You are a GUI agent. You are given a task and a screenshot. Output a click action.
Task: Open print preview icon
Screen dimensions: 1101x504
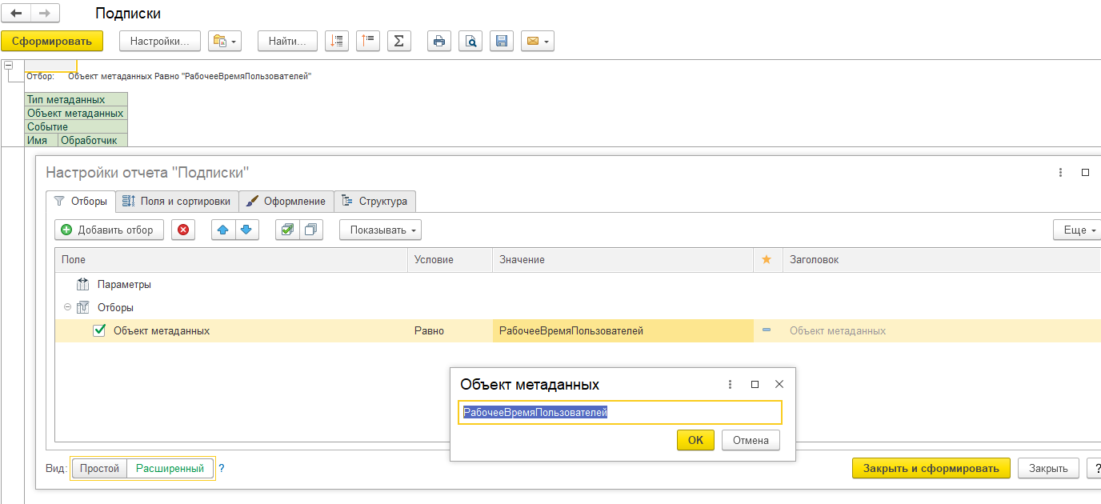tap(470, 41)
